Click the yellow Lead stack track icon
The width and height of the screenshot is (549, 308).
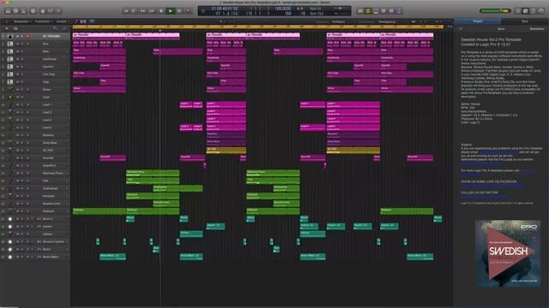[x=10, y=97]
